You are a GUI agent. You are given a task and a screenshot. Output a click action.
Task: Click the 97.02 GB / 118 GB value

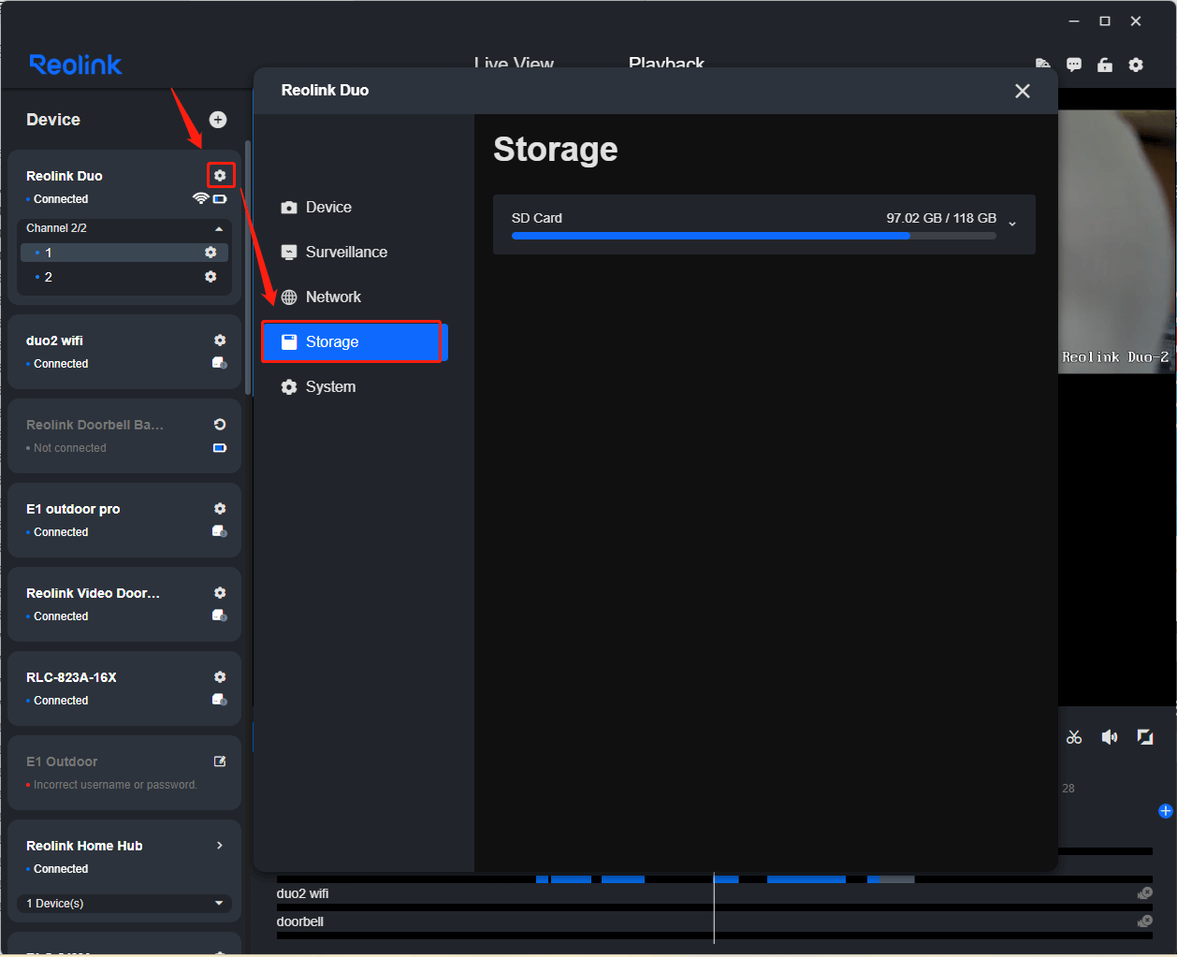(941, 218)
